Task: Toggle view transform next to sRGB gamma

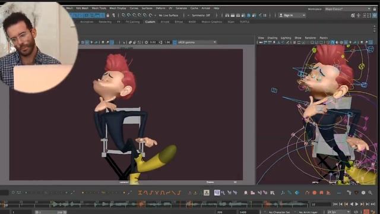Action: [x=175, y=42]
